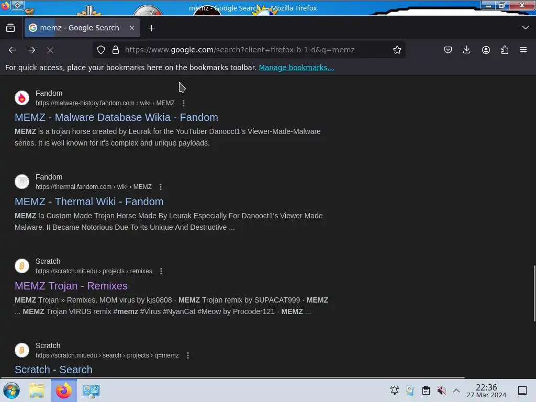
Task: Open the tracking protection shield icon
Action: pos(101,50)
